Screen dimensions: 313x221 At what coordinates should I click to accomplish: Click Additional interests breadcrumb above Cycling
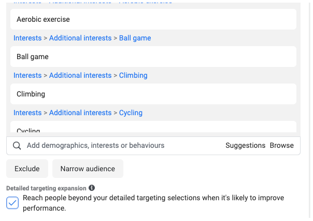80,113
